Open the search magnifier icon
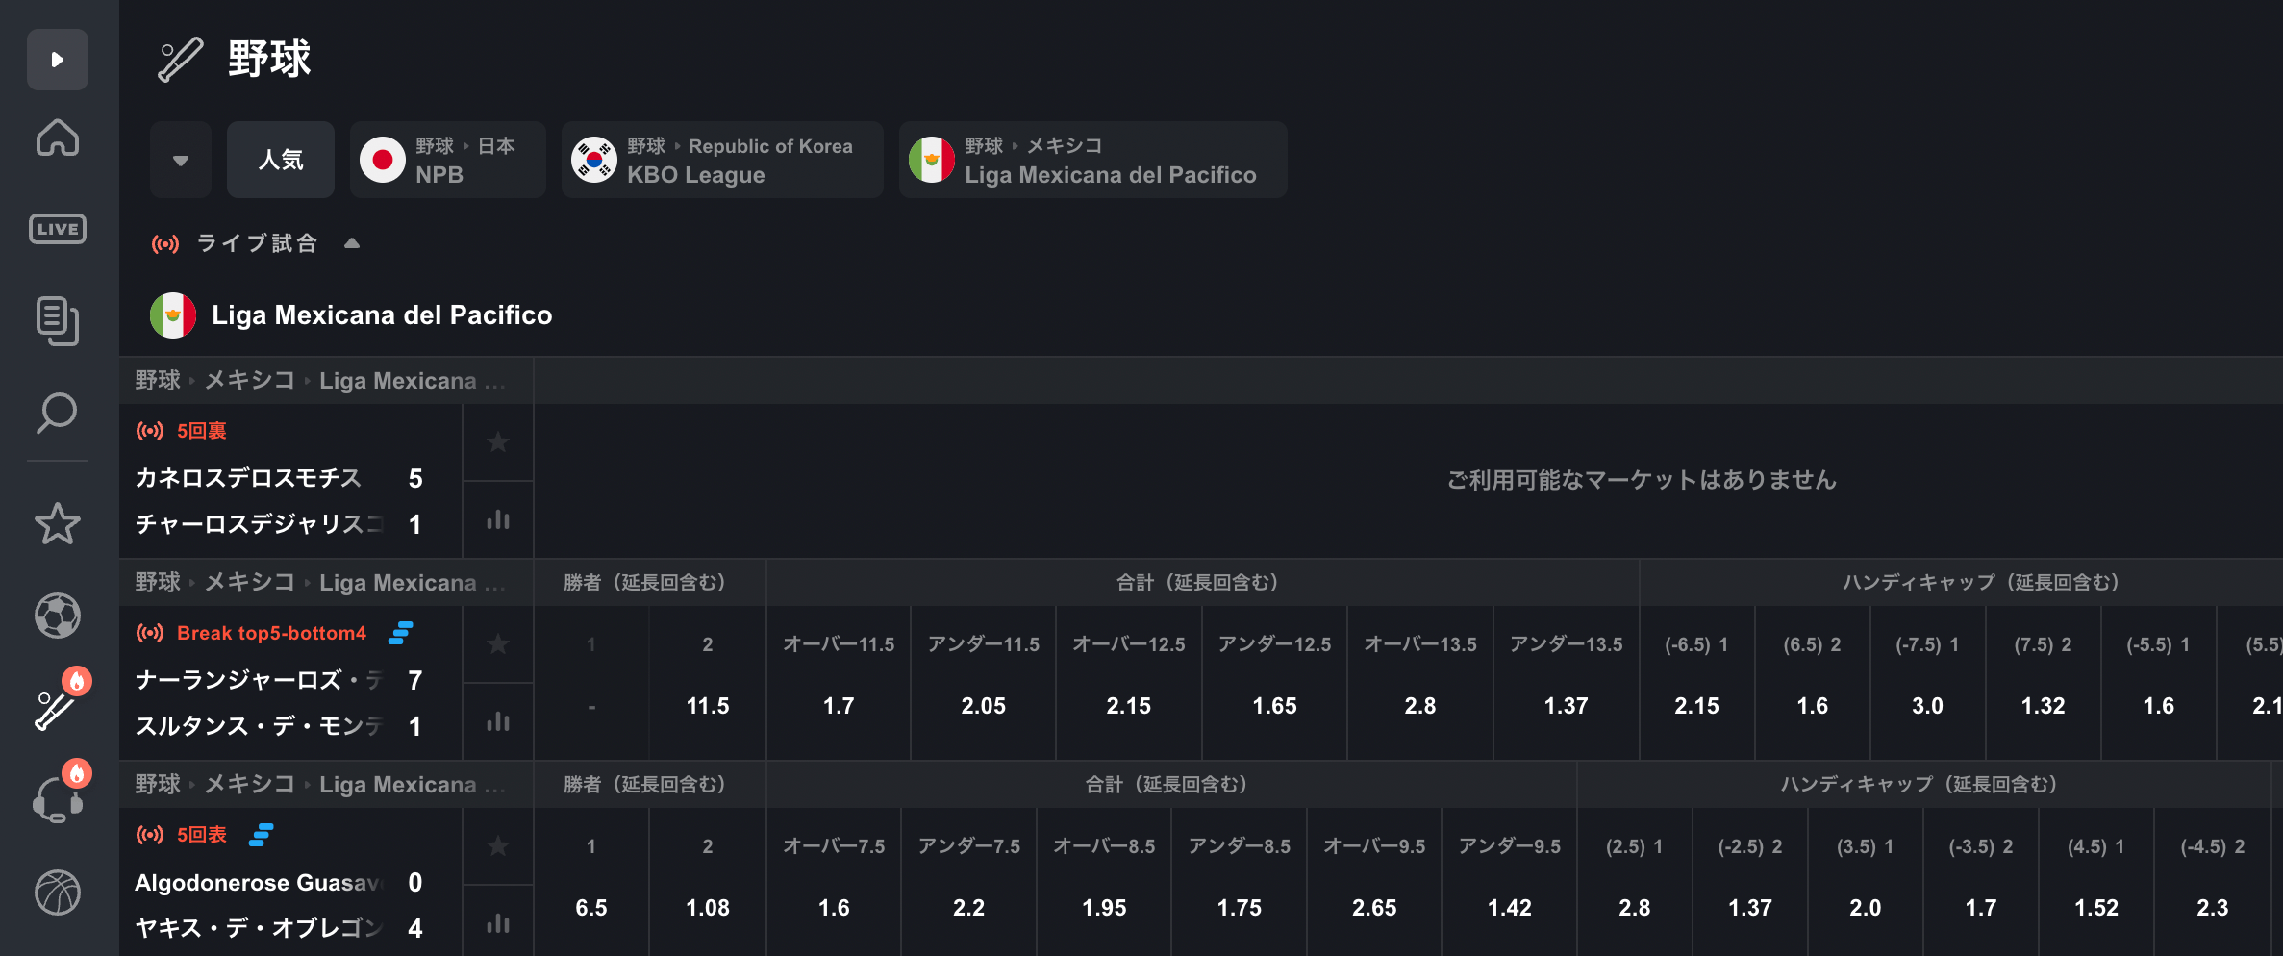Viewport: 2283px width, 956px height. pyautogui.click(x=58, y=413)
